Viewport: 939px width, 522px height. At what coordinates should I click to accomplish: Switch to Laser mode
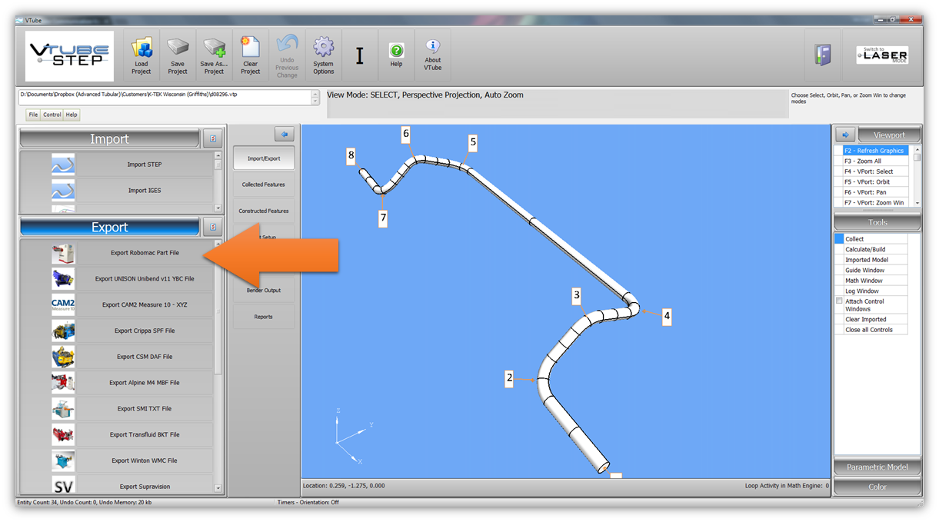(882, 55)
